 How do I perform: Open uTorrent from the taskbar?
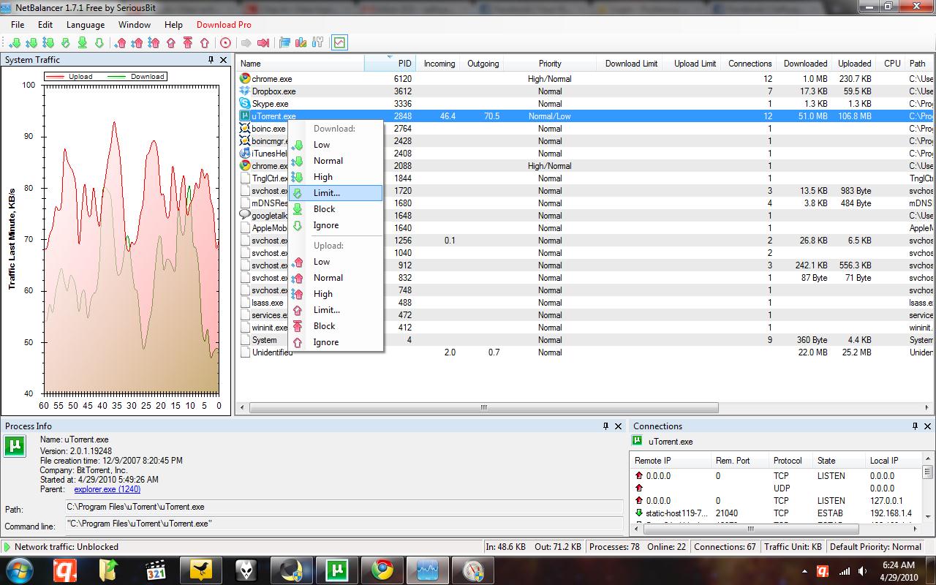pyautogui.click(x=337, y=570)
